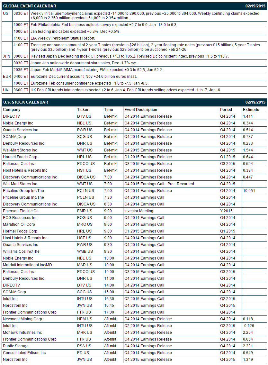This screenshot has width=268, height=365.
Task: Select the Estimate column header
Action: (251, 110)
